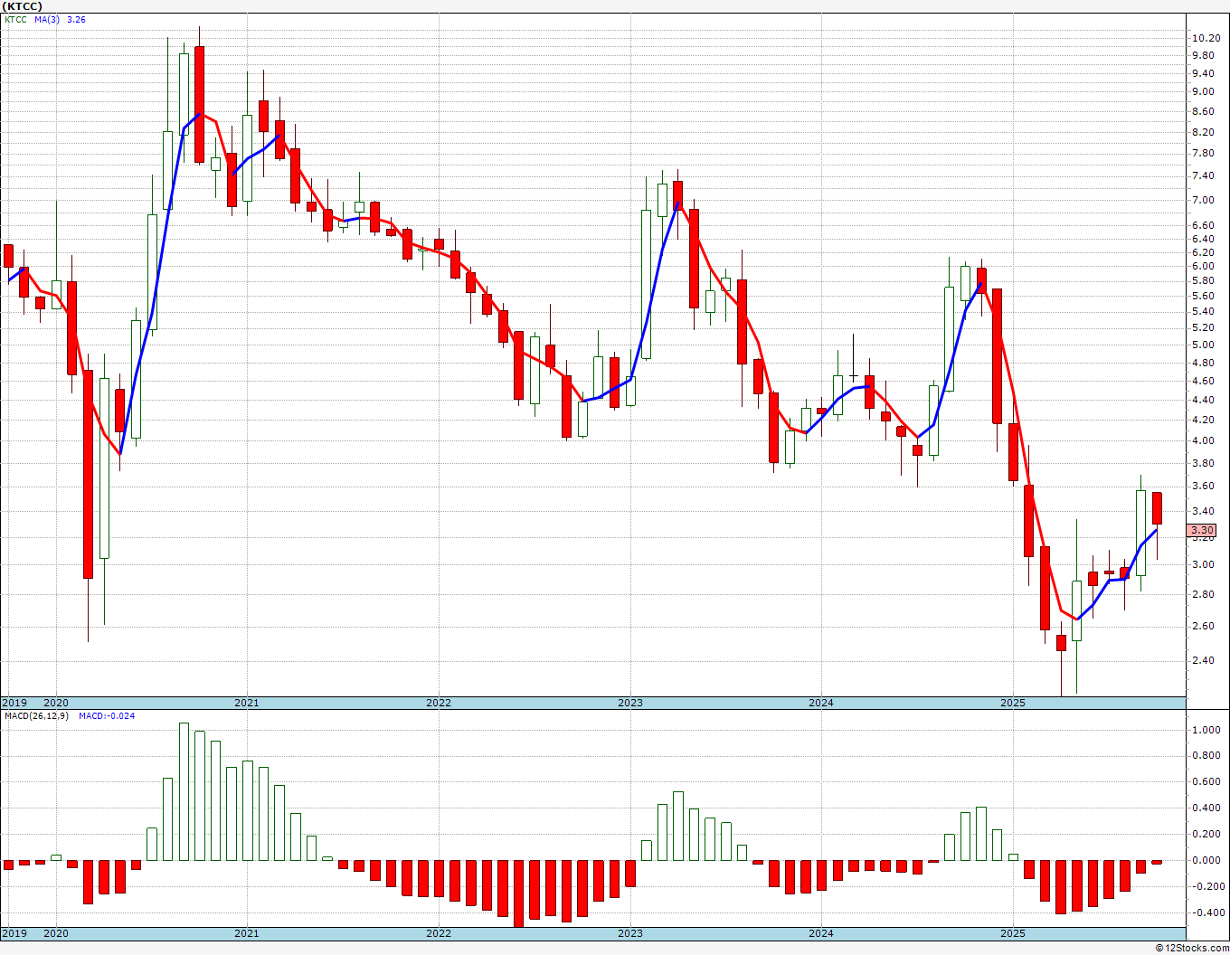Click the 5.20 price axis label
Screen dimensions: 1230x955
click(x=1203, y=327)
